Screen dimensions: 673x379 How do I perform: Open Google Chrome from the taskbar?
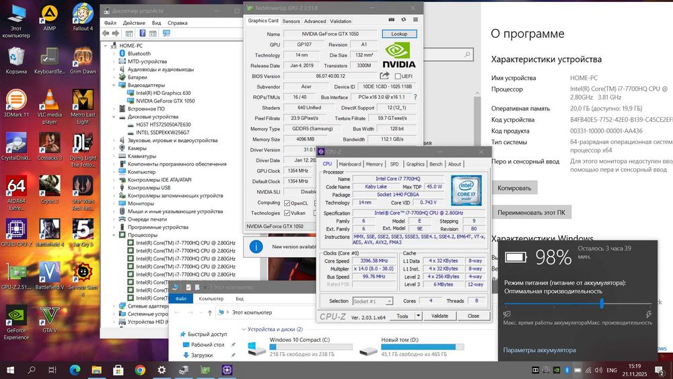139,370
